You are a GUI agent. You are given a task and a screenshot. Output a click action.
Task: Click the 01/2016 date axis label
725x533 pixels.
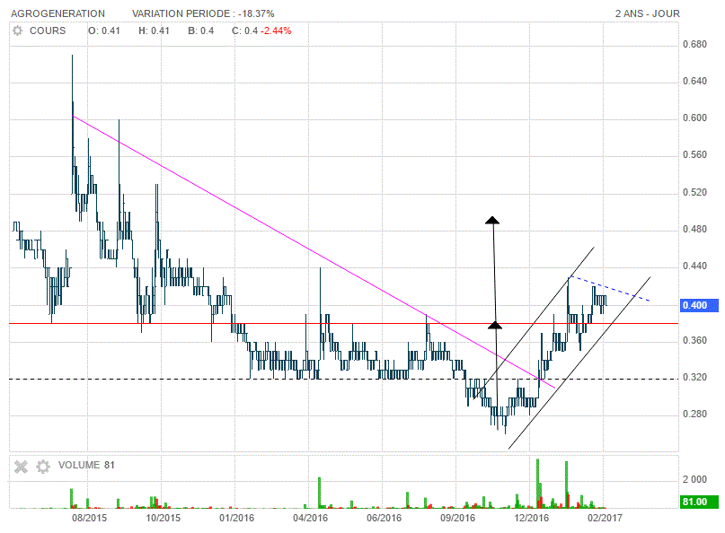pyautogui.click(x=237, y=518)
